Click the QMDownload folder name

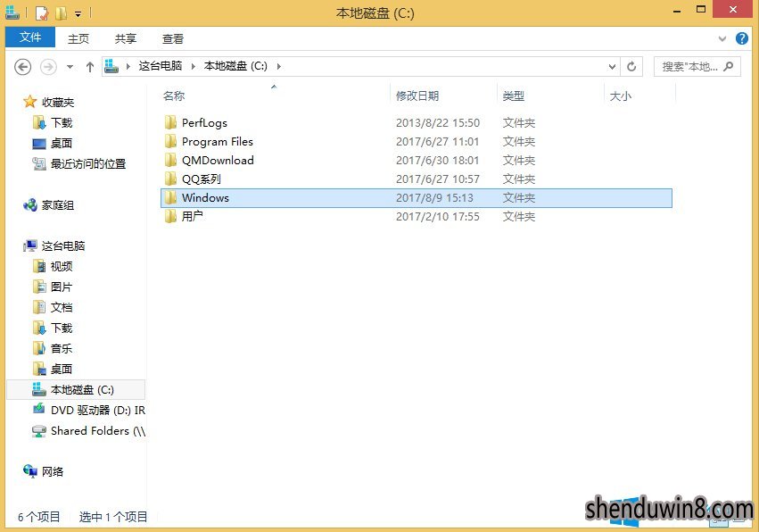point(218,161)
